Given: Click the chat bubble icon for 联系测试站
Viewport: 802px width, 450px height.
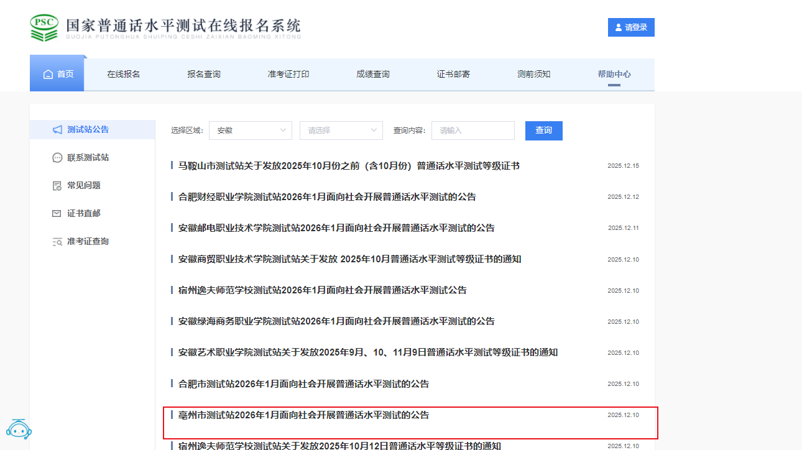Looking at the screenshot, I should [57, 158].
